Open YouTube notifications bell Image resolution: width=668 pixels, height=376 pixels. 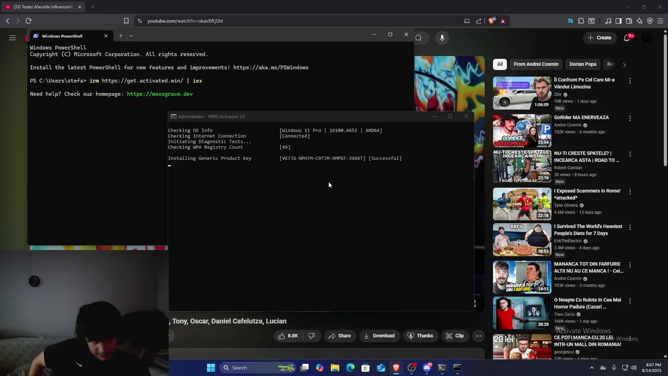627,38
